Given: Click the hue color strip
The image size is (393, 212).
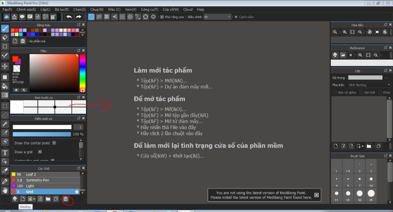Looking at the screenshot, I should [83, 73].
